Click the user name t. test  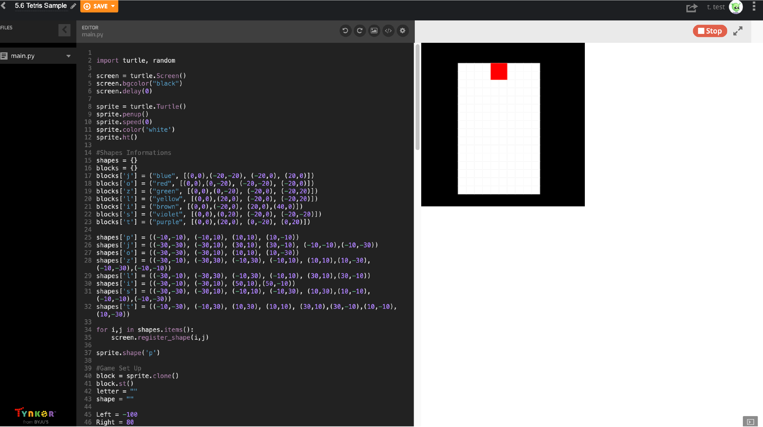716,7
